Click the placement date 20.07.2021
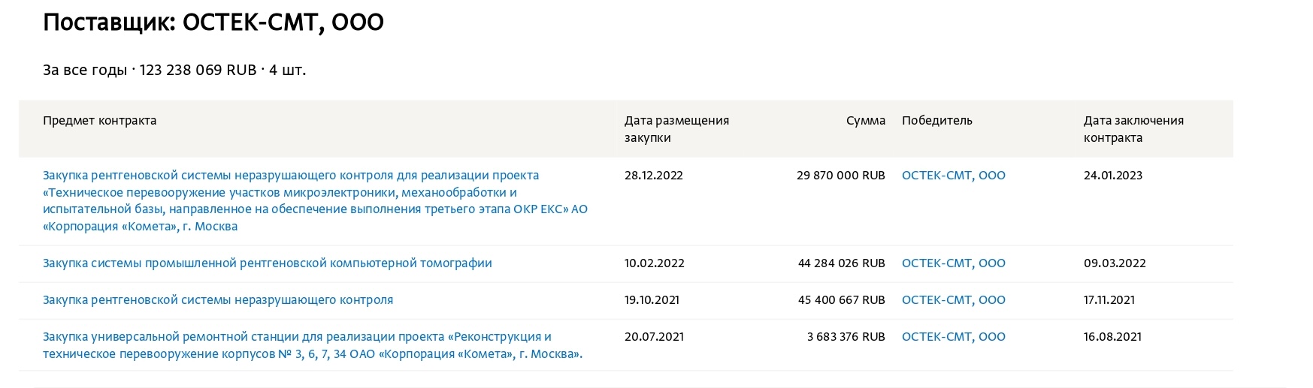Viewport: 1313px width, 388px height. coord(654,337)
